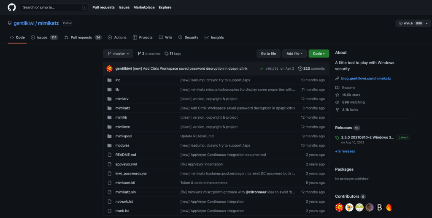The width and height of the screenshot is (432, 218).
Task: Open the mimikatz.sln file name
Action: pos(125,192)
